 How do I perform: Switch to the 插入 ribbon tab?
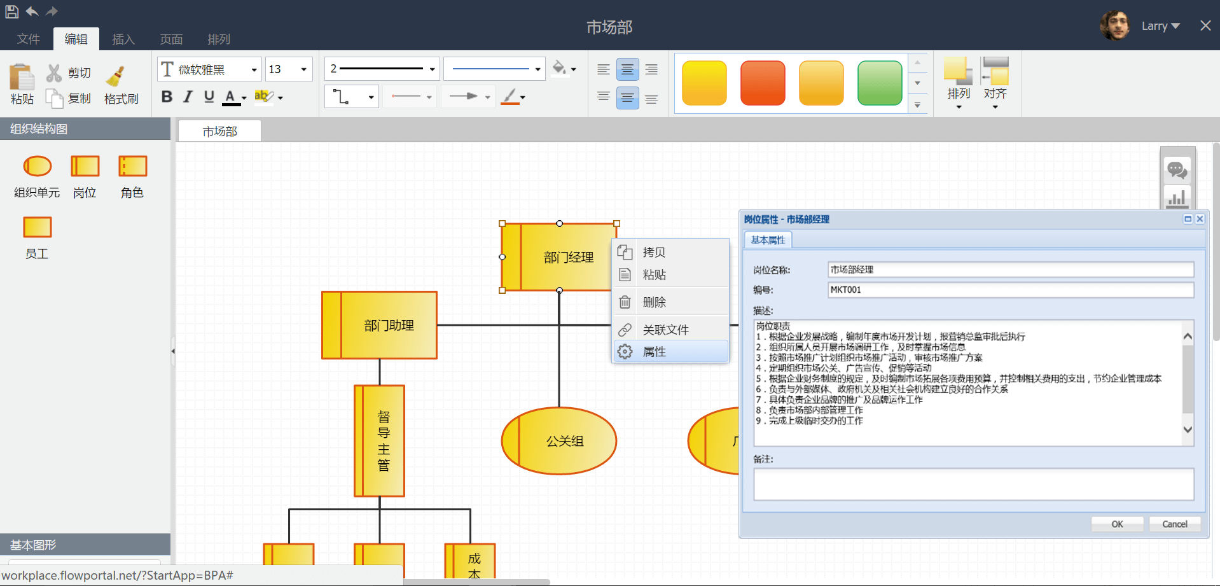[x=123, y=39]
